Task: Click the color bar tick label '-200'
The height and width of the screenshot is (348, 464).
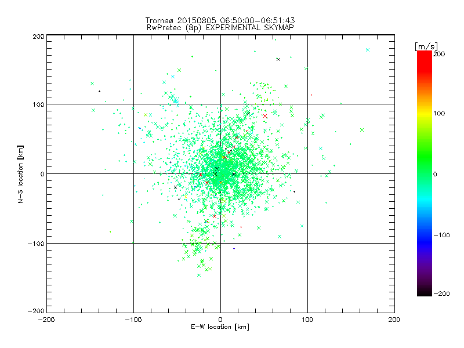Action: [x=441, y=293]
